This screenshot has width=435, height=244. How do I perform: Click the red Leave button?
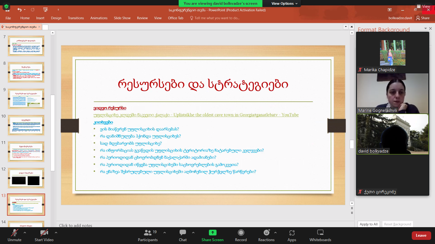tap(421, 235)
